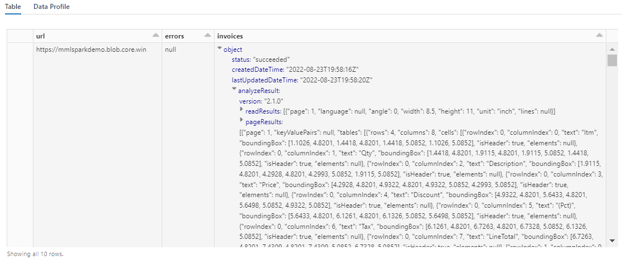Collapse the analyzeResult node

point(235,90)
